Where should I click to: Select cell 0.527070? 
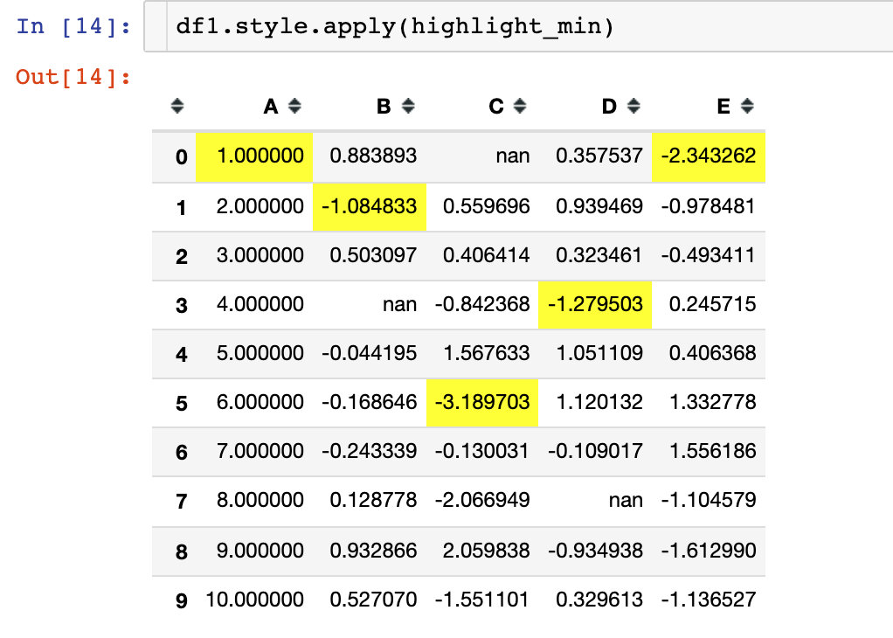[x=369, y=600]
